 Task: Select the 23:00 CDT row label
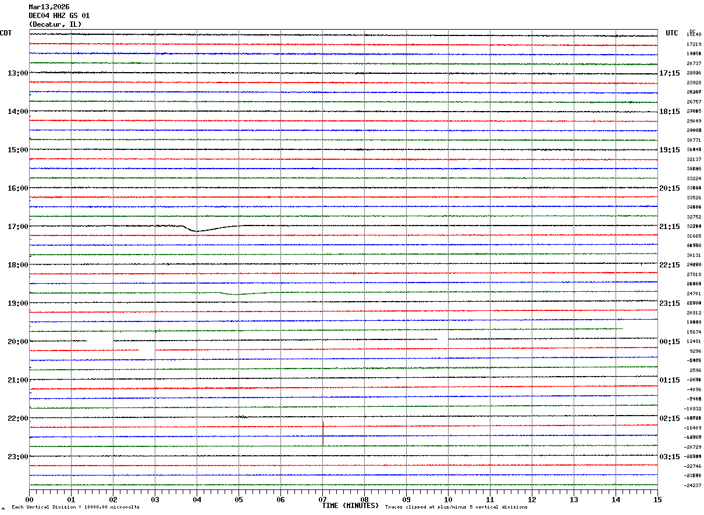[18, 457]
